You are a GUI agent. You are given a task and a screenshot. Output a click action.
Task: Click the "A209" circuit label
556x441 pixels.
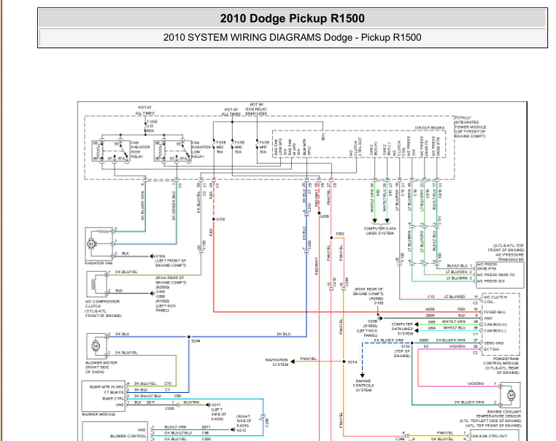(x=430, y=309)
